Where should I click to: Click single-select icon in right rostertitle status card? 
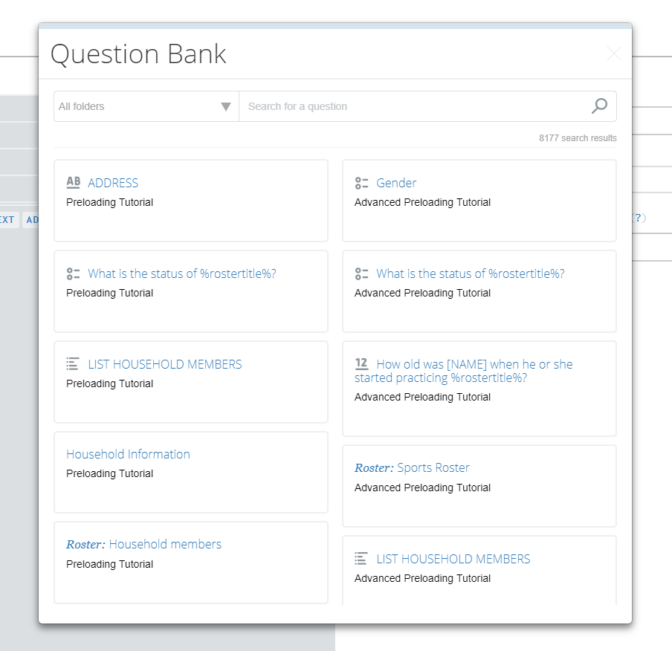[362, 273]
